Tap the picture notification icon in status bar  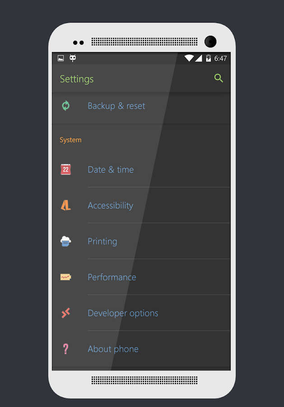[61, 58]
